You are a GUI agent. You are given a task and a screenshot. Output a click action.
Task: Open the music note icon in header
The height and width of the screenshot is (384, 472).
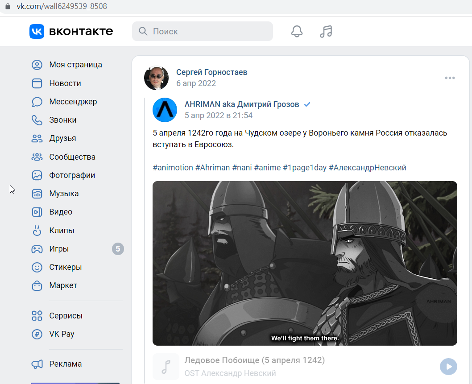(x=326, y=31)
